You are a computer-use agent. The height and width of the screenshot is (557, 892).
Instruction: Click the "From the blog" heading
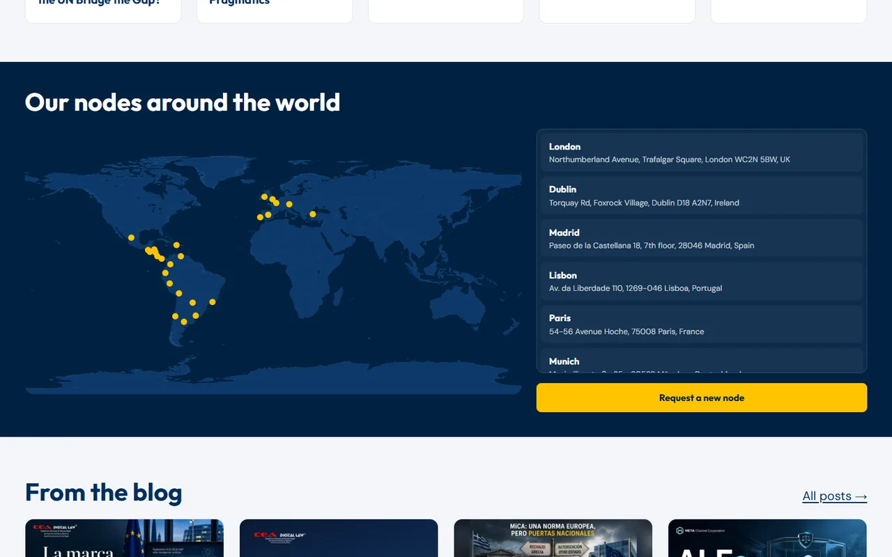pos(104,492)
